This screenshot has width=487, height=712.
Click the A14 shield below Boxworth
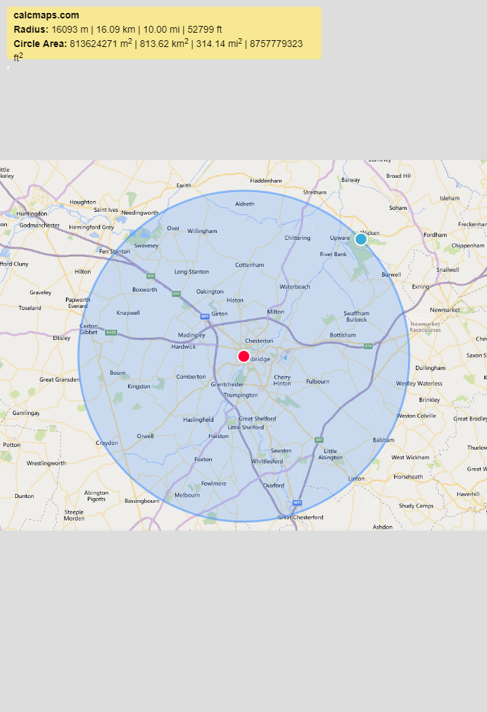pyautogui.click(x=176, y=294)
